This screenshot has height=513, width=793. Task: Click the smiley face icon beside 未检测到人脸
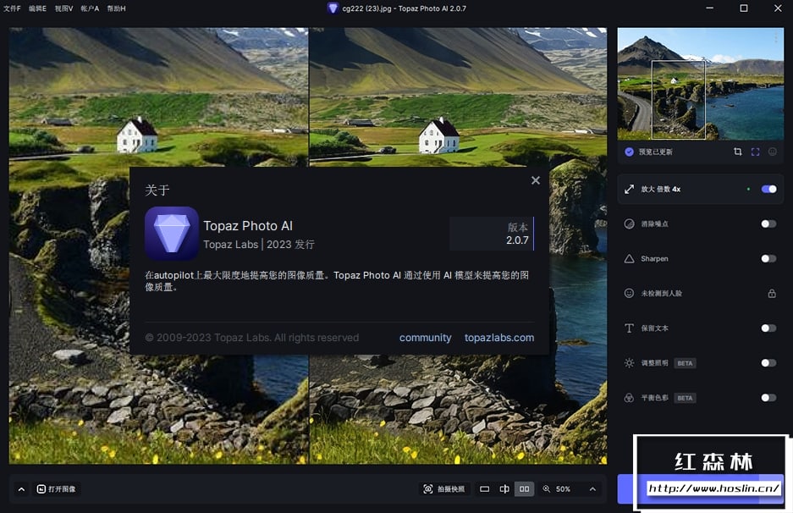[629, 294]
